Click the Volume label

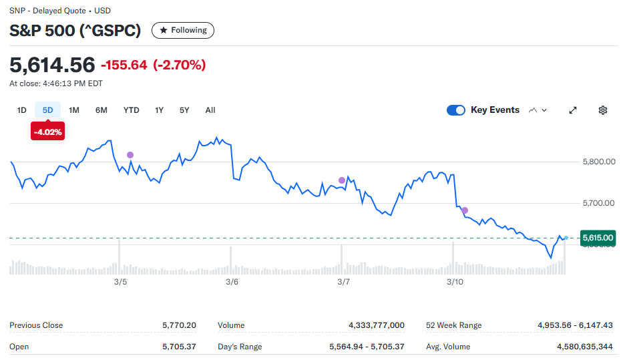(x=231, y=325)
